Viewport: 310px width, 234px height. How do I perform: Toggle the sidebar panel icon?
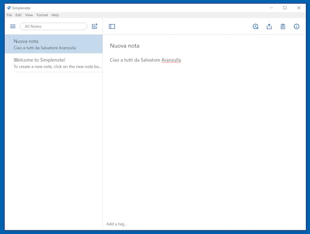[112, 26]
